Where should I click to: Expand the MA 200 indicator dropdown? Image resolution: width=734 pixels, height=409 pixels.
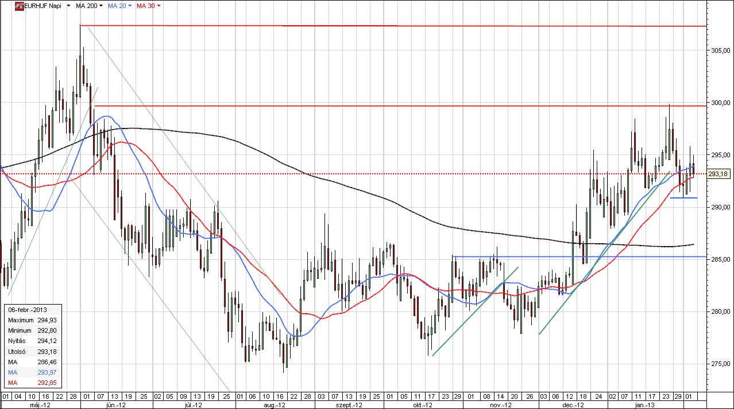click(x=102, y=6)
